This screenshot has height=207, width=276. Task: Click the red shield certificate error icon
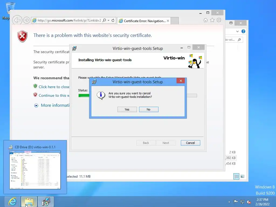tap(22, 36)
